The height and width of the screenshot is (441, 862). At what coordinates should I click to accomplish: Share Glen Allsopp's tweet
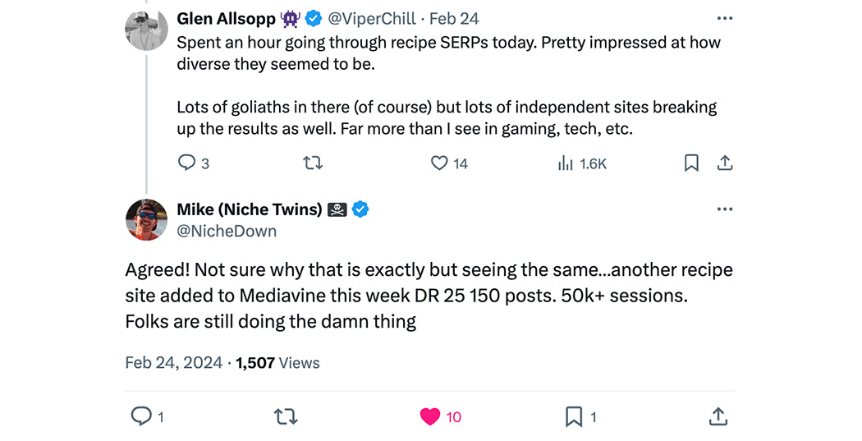click(725, 163)
